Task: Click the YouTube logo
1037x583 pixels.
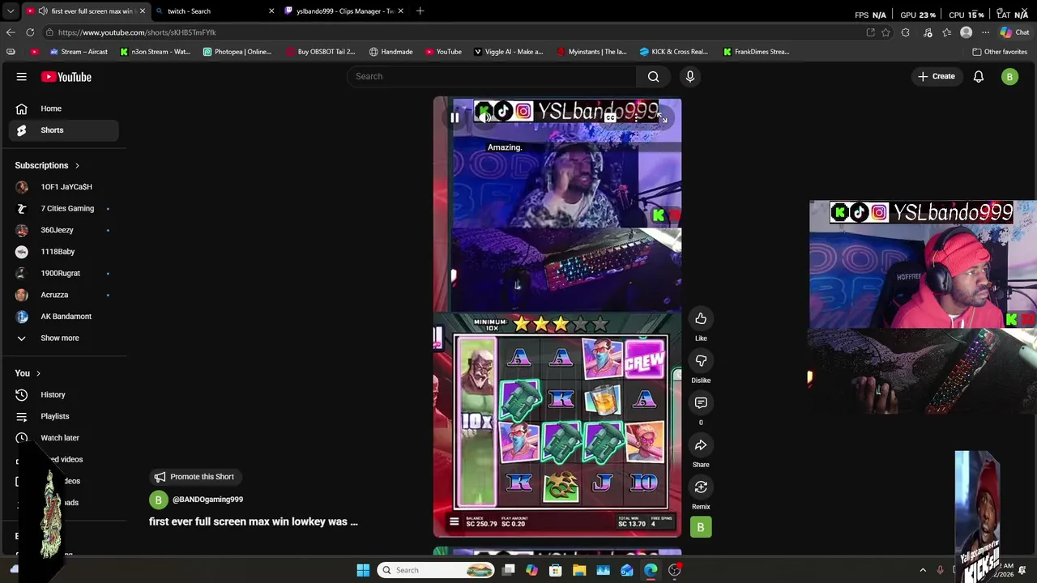Action: pos(66,77)
